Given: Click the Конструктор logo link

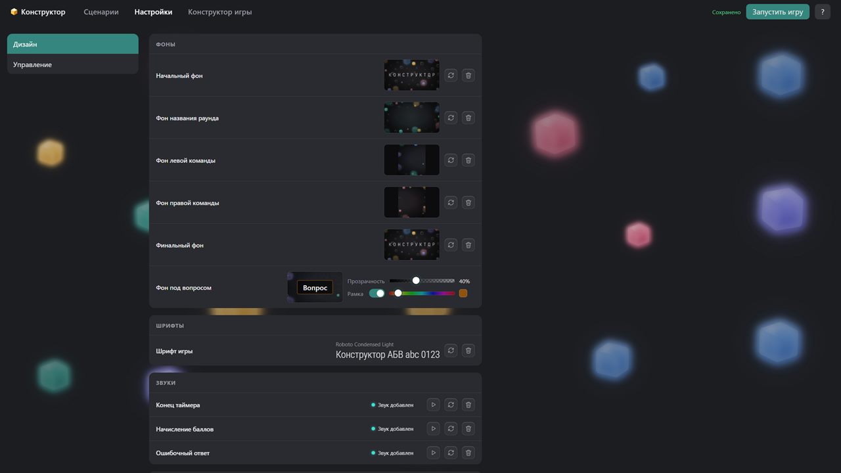Looking at the screenshot, I should [x=38, y=12].
